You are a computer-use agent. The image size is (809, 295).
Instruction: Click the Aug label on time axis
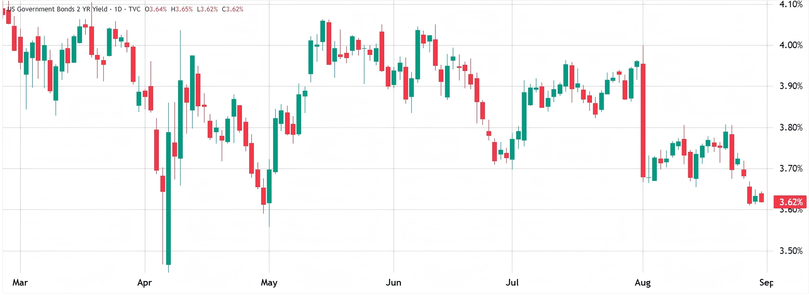click(x=643, y=283)
